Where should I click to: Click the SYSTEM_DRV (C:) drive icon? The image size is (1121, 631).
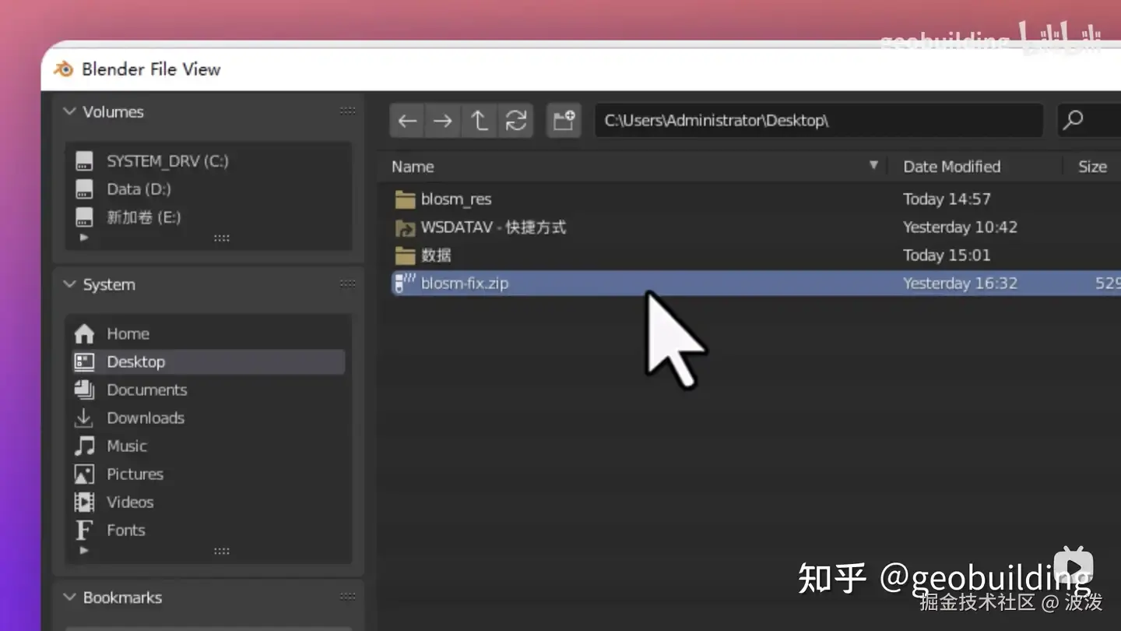pos(84,161)
